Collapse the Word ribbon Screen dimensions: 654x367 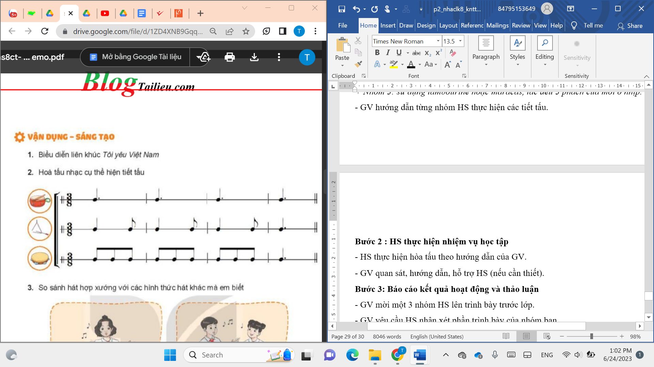click(x=647, y=76)
